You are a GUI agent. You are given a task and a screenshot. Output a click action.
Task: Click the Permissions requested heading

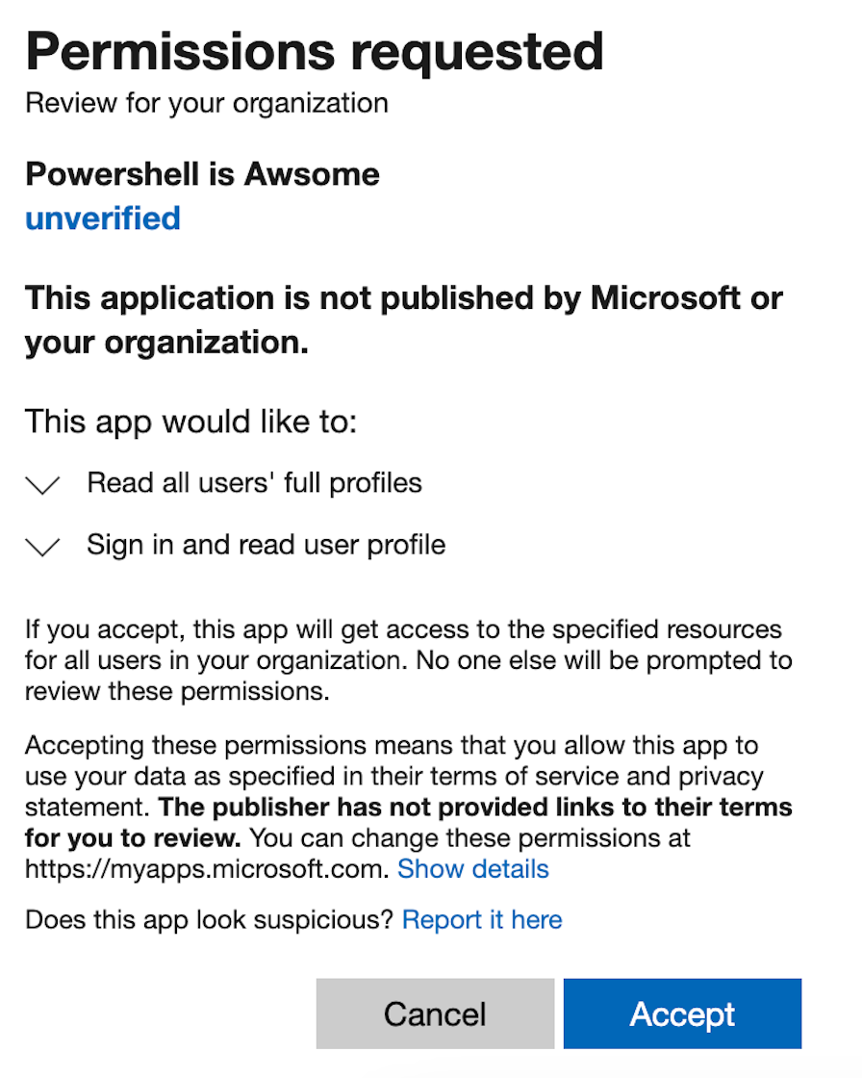coord(315,52)
